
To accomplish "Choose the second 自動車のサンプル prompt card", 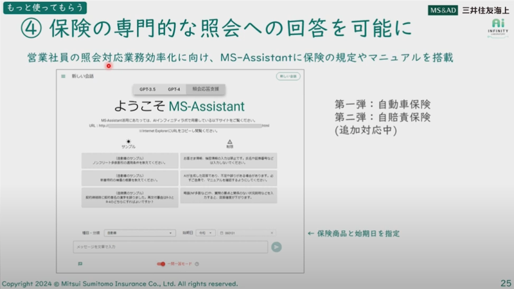I will tap(130, 178).
